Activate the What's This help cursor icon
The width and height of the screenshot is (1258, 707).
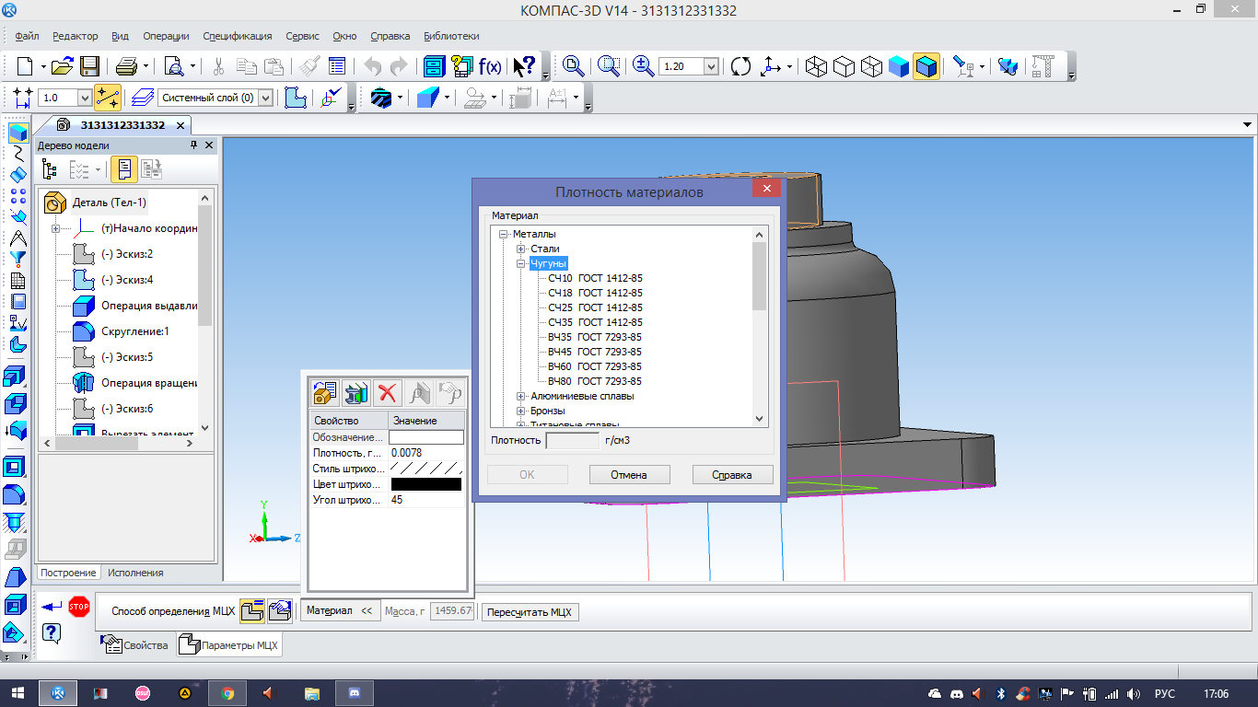coord(523,66)
